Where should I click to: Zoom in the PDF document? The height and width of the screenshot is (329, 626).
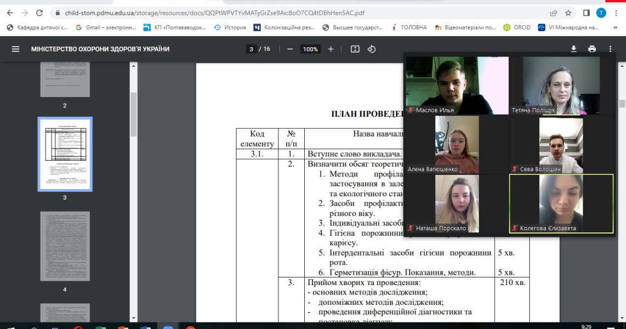[331, 49]
